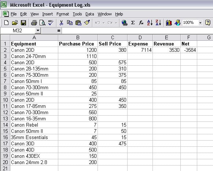Select column D header

point(140,37)
